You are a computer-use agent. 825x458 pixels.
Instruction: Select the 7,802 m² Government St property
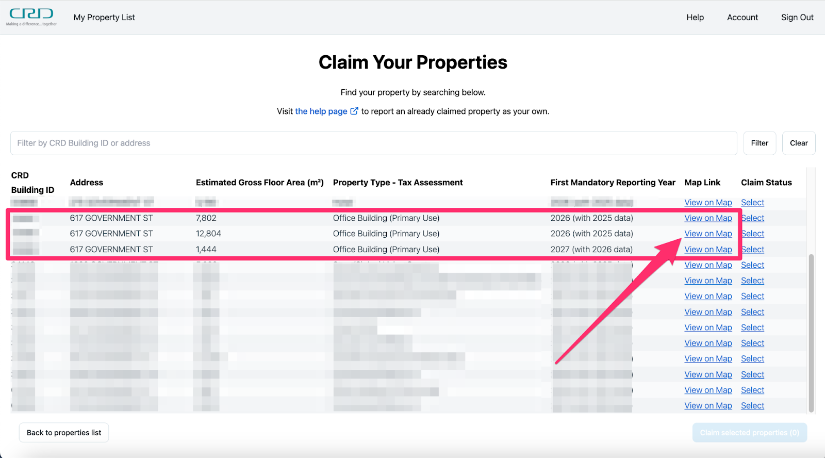[x=753, y=218]
